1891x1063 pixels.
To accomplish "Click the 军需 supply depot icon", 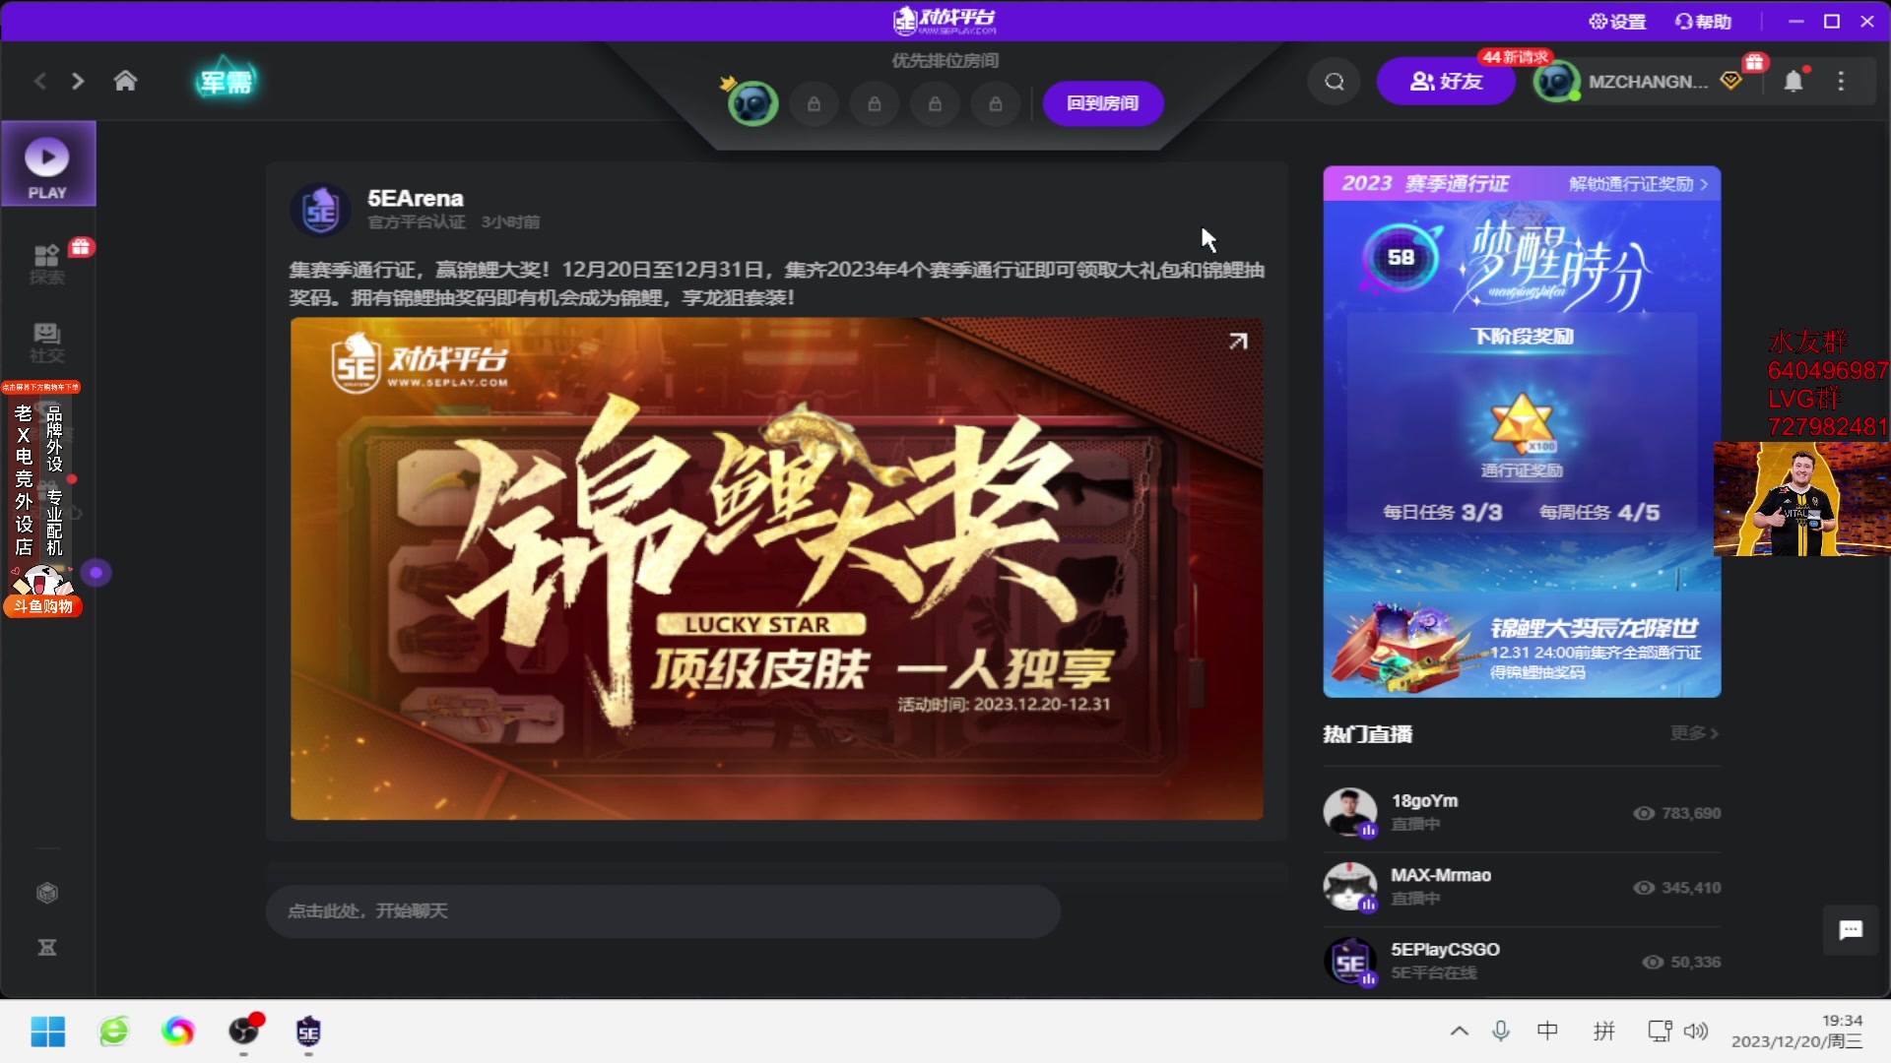I will coord(226,81).
